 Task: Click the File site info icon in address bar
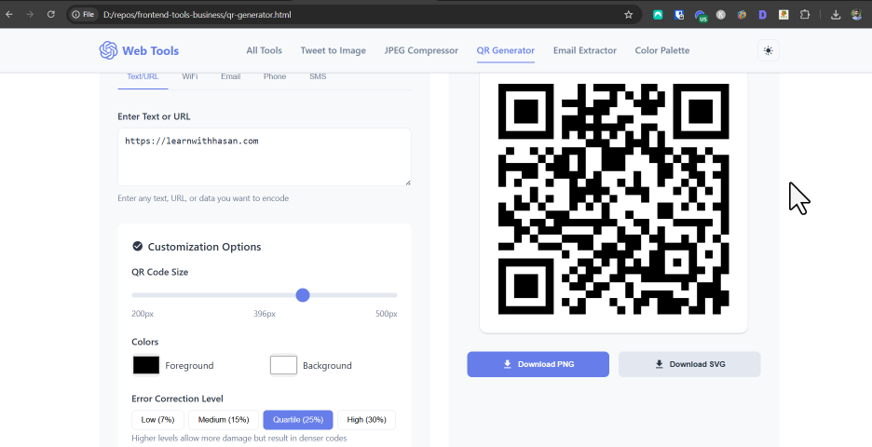pyautogui.click(x=83, y=15)
